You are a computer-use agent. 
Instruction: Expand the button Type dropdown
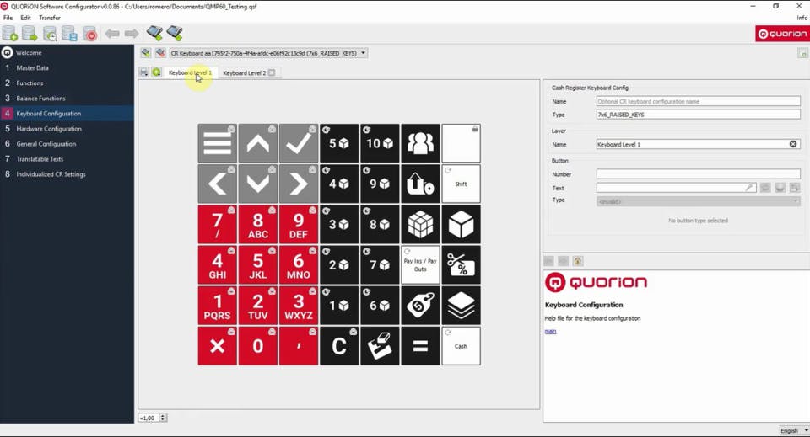[698, 201]
